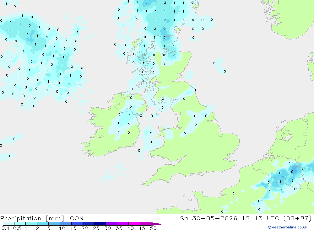Select the 15 to 20 mm legend swatch
314x230 pixels.
(x=77, y=224)
